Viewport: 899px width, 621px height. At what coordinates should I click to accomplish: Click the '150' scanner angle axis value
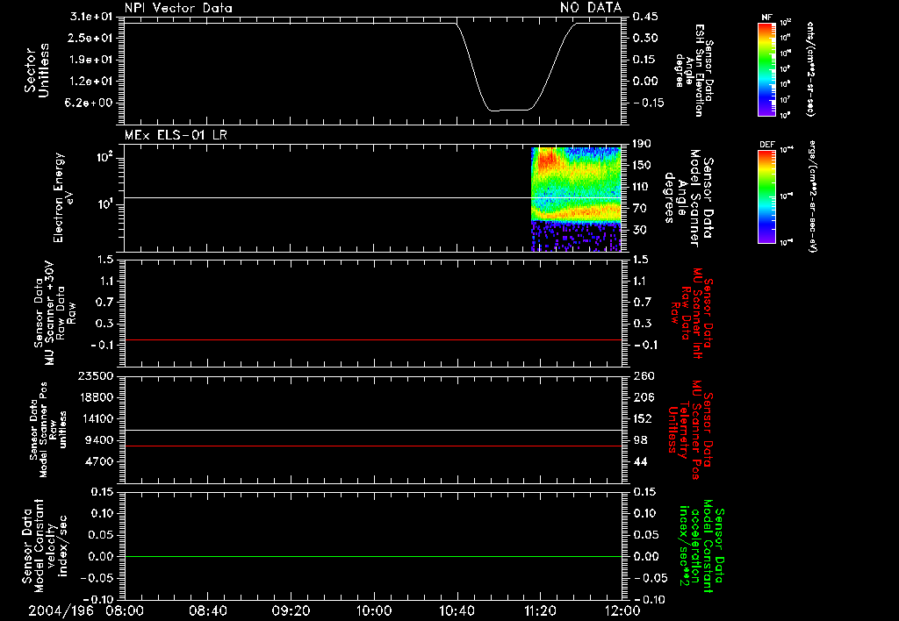coord(642,166)
